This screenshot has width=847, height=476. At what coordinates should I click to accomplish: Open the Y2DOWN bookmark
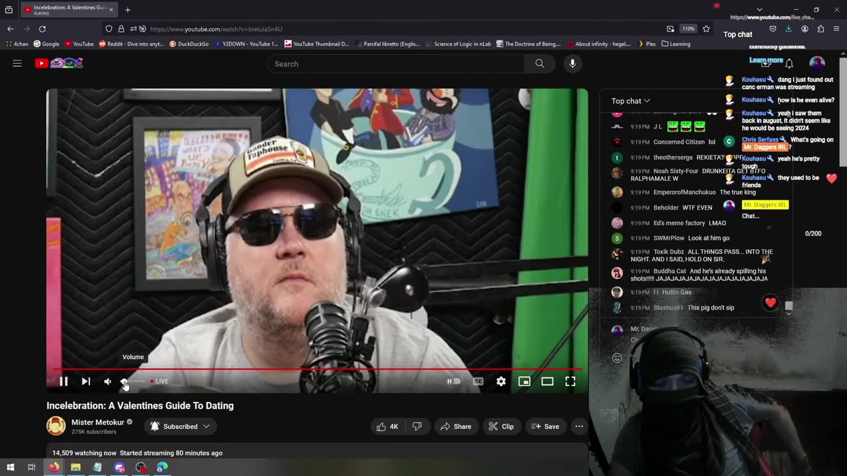[x=247, y=44]
